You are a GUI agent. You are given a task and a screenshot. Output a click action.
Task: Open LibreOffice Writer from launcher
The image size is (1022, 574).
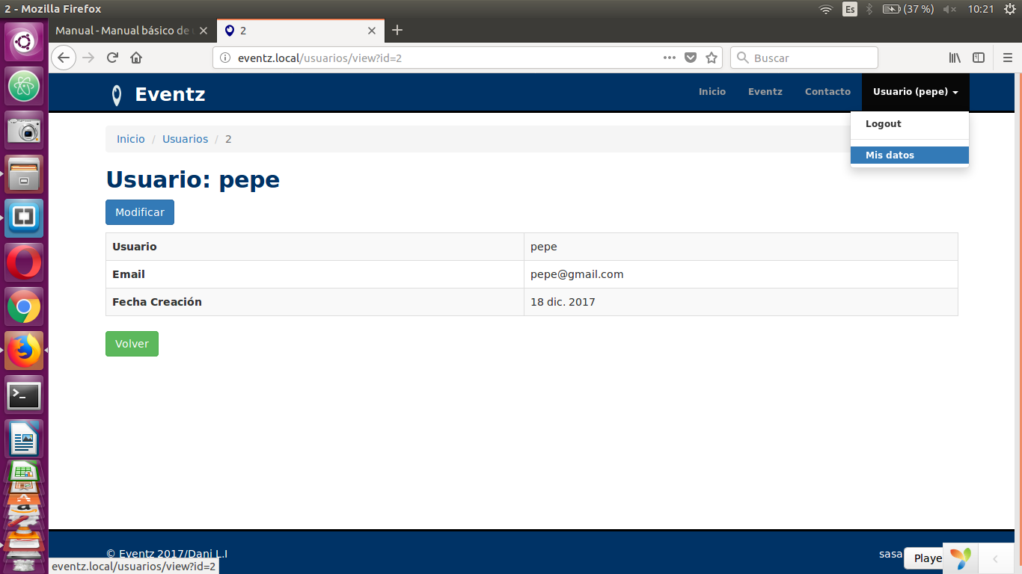click(x=25, y=438)
